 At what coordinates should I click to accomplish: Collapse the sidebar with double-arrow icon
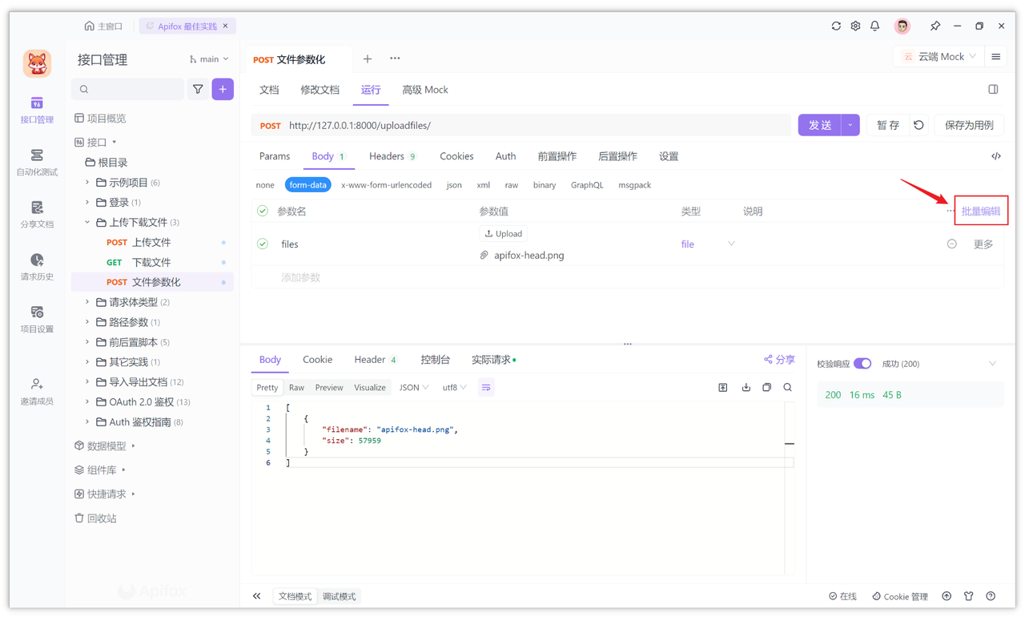click(257, 596)
